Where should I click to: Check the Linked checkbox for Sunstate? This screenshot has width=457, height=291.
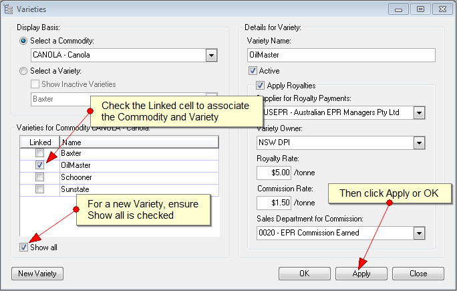click(40, 189)
